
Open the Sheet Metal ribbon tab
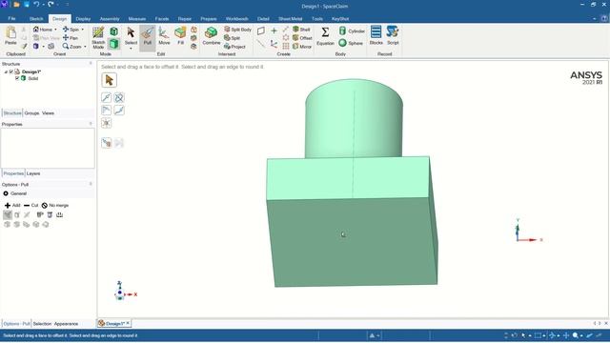pos(290,19)
